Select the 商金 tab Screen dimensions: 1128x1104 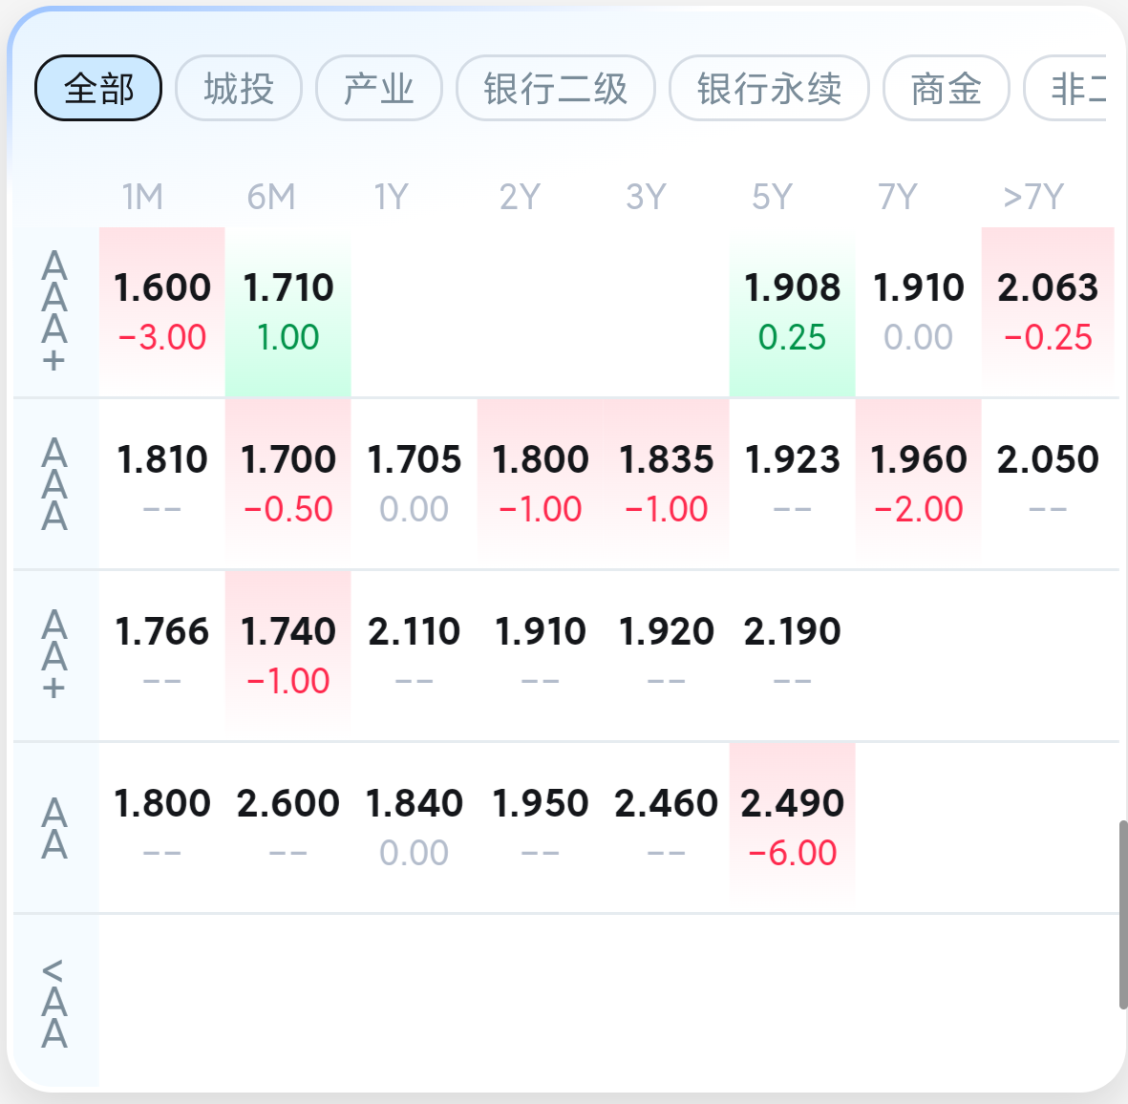(946, 89)
